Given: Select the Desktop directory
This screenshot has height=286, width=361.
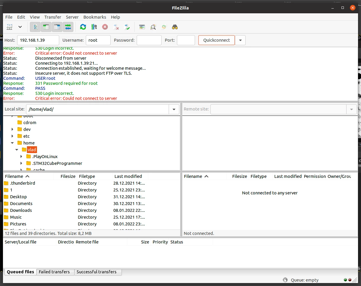Looking at the screenshot, I should [x=91, y=197].
